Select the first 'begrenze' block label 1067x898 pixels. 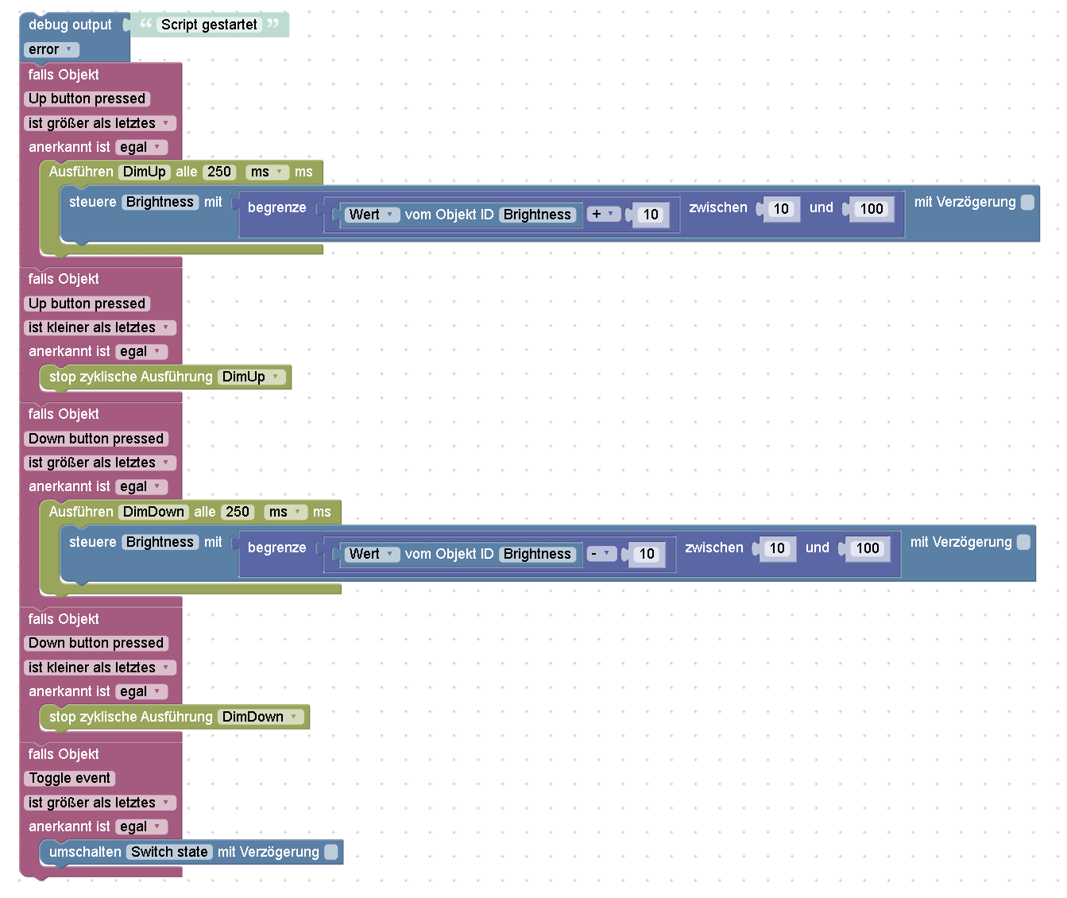[276, 207]
